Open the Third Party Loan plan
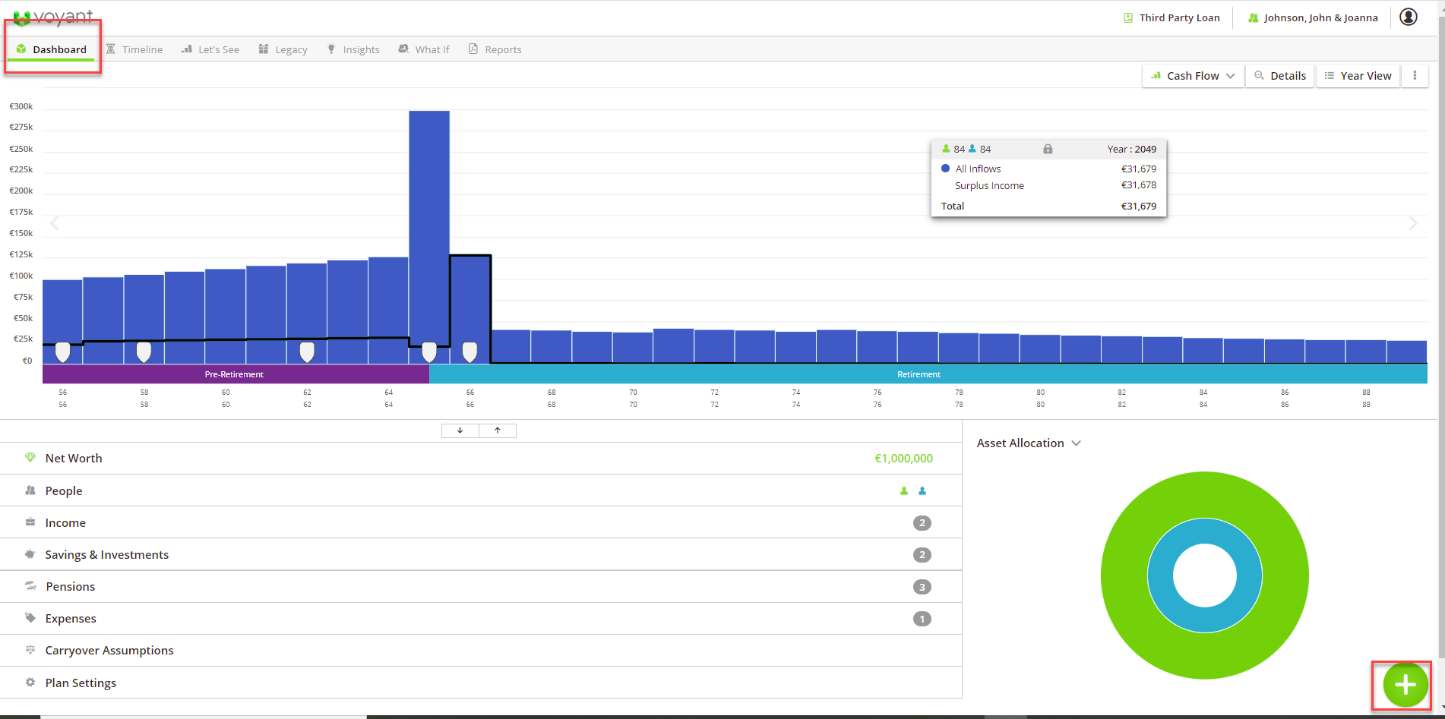 click(x=1172, y=17)
